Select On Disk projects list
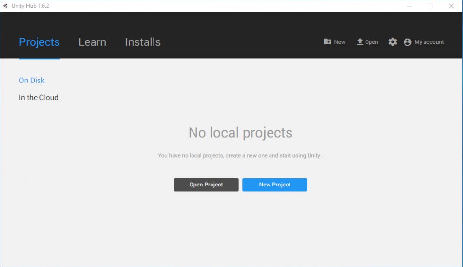Viewport: 463px width, 267px height. [x=32, y=81]
